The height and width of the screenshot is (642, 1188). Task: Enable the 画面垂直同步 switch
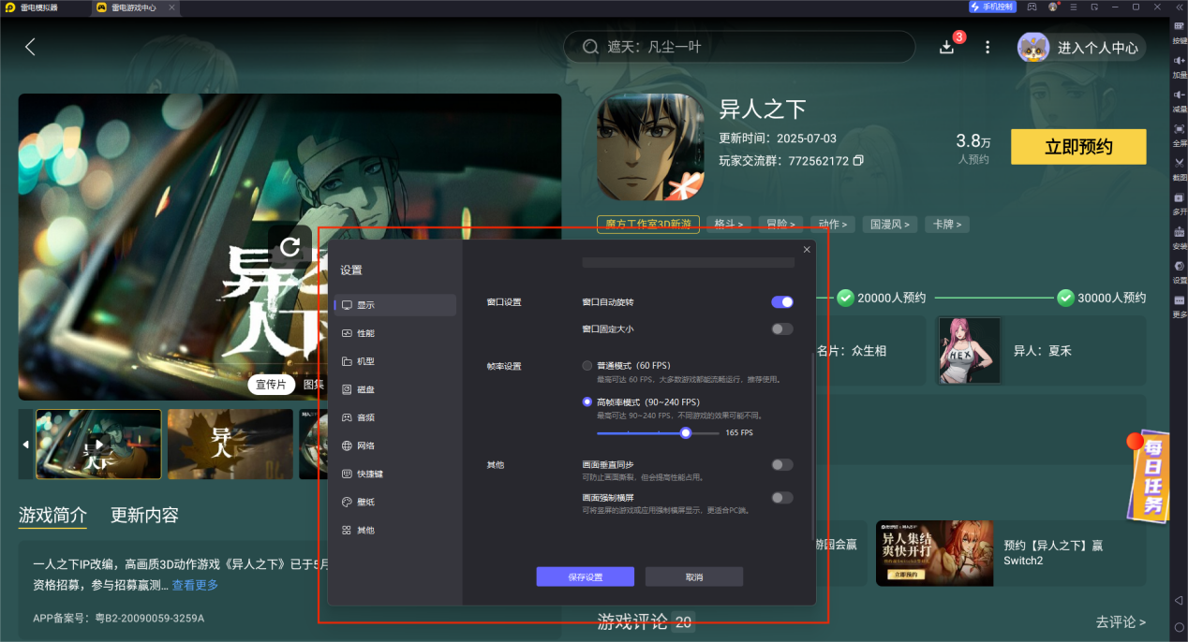click(782, 465)
